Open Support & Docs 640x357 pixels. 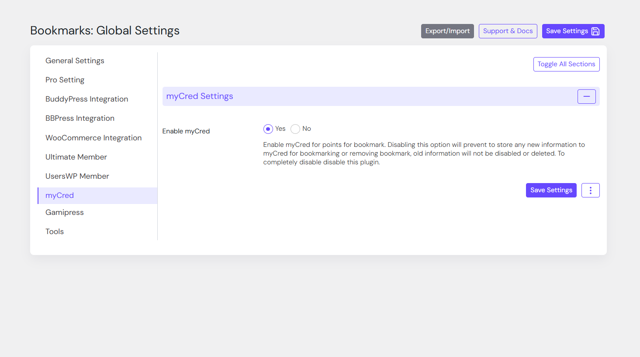508,31
